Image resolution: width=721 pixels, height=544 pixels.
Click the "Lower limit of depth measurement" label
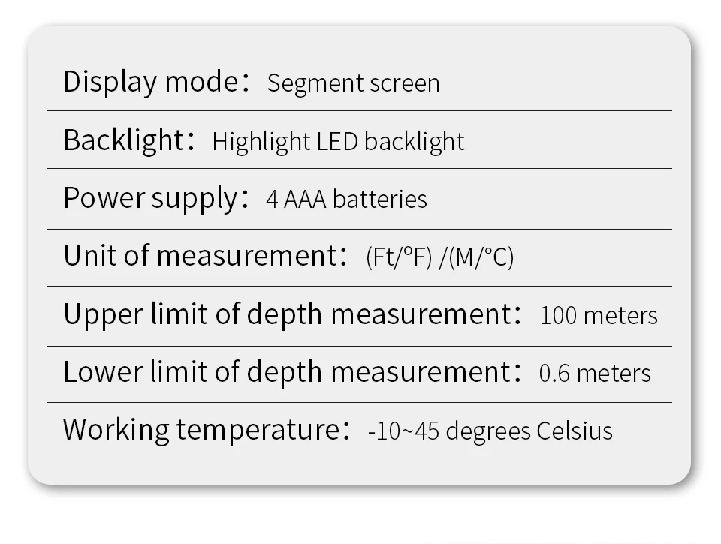(286, 371)
